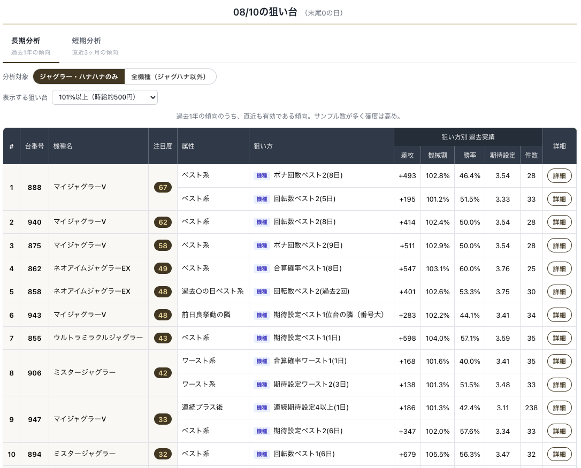Click 機械割 value 105.5%

point(438,454)
